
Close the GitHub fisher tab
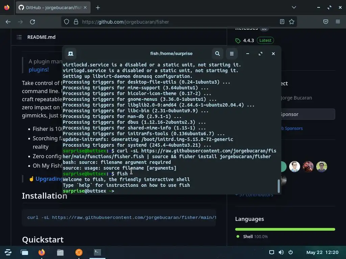coord(85,7)
